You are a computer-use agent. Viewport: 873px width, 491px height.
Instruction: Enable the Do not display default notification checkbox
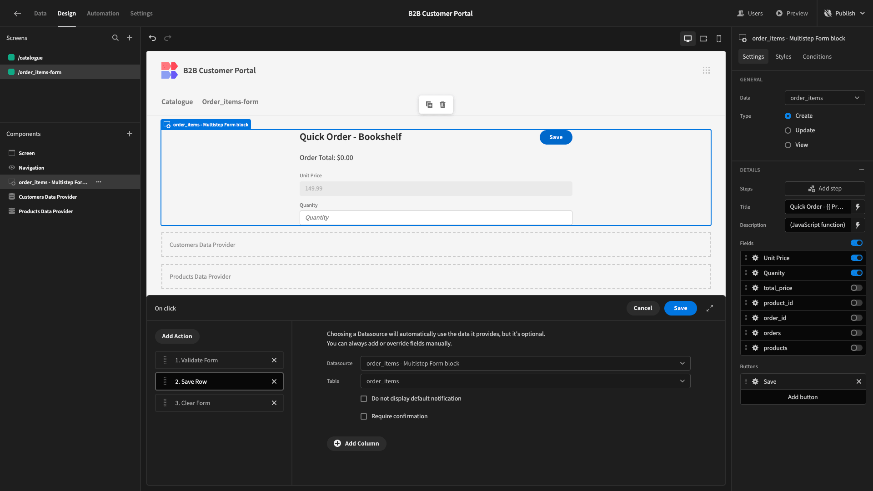click(364, 398)
